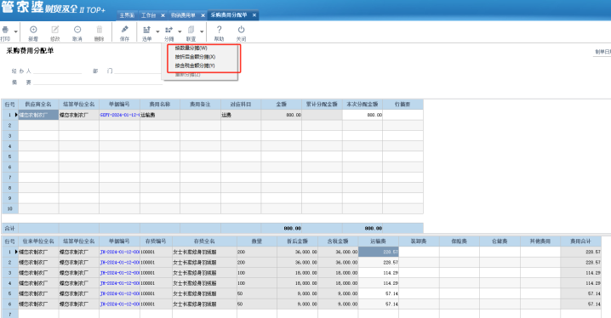Click the 累计分配金额 column header

pos(322,105)
